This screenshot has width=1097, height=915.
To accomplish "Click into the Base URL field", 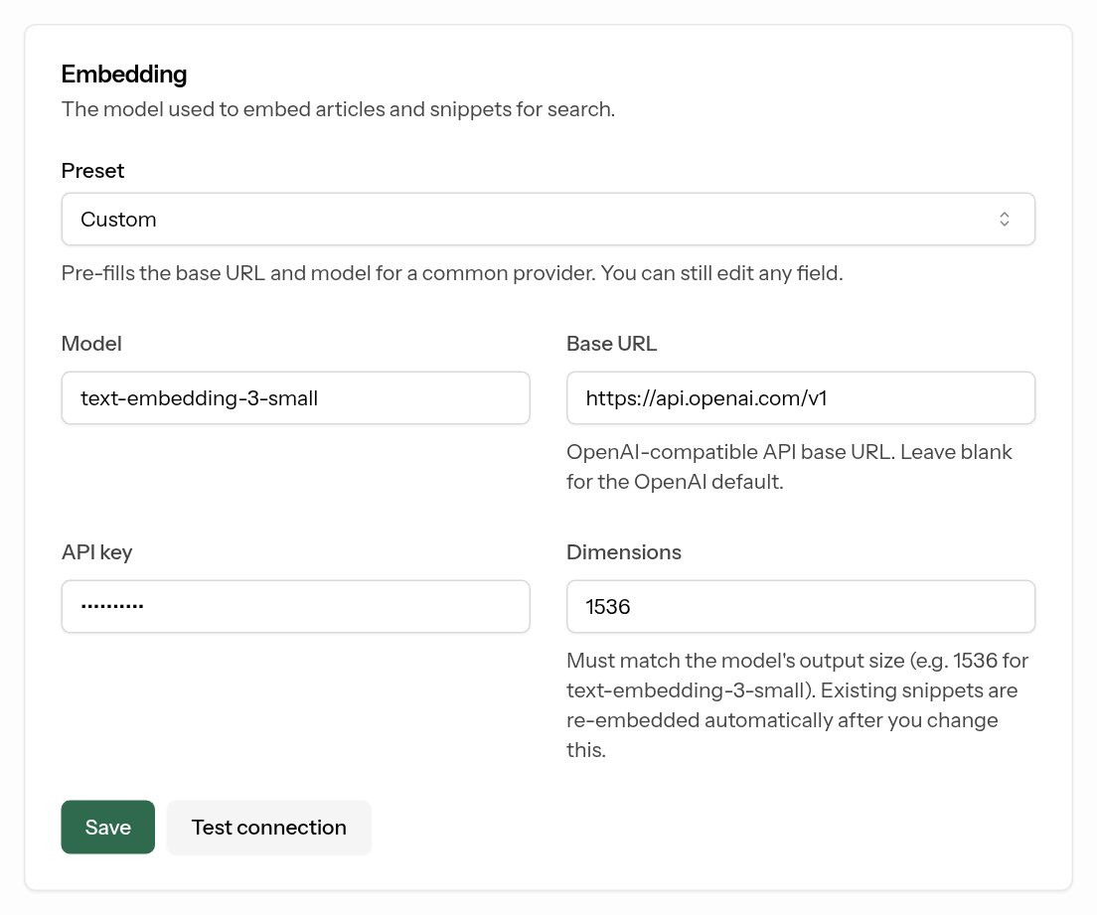I will (800, 398).
